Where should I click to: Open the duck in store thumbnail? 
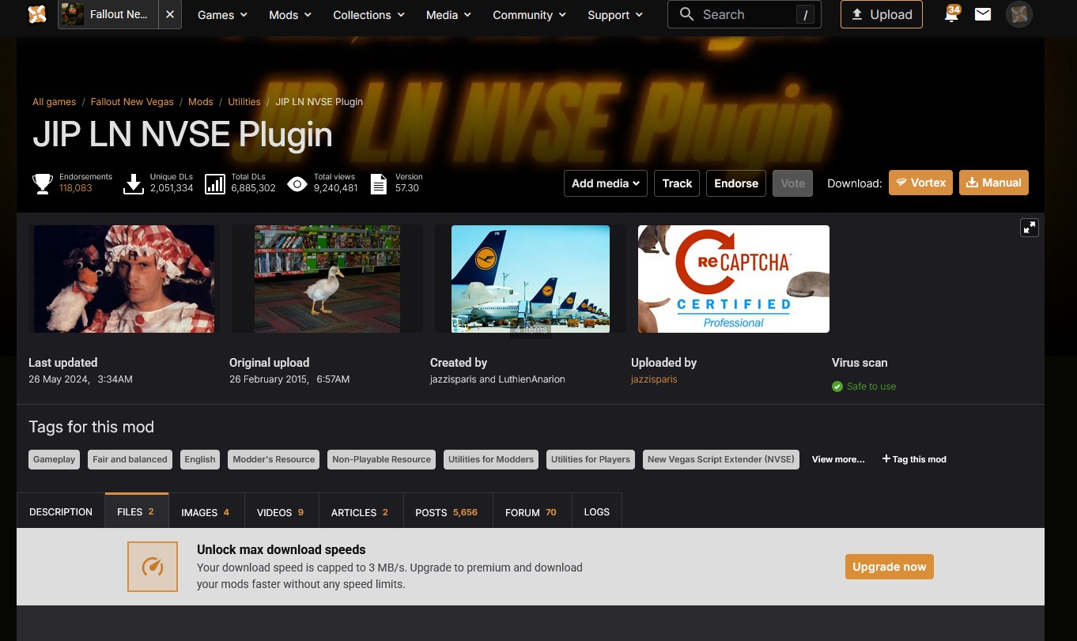click(327, 279)
